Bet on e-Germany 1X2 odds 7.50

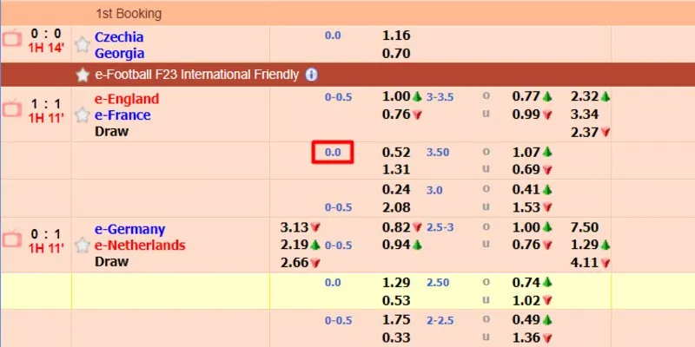tap(584, 228)
